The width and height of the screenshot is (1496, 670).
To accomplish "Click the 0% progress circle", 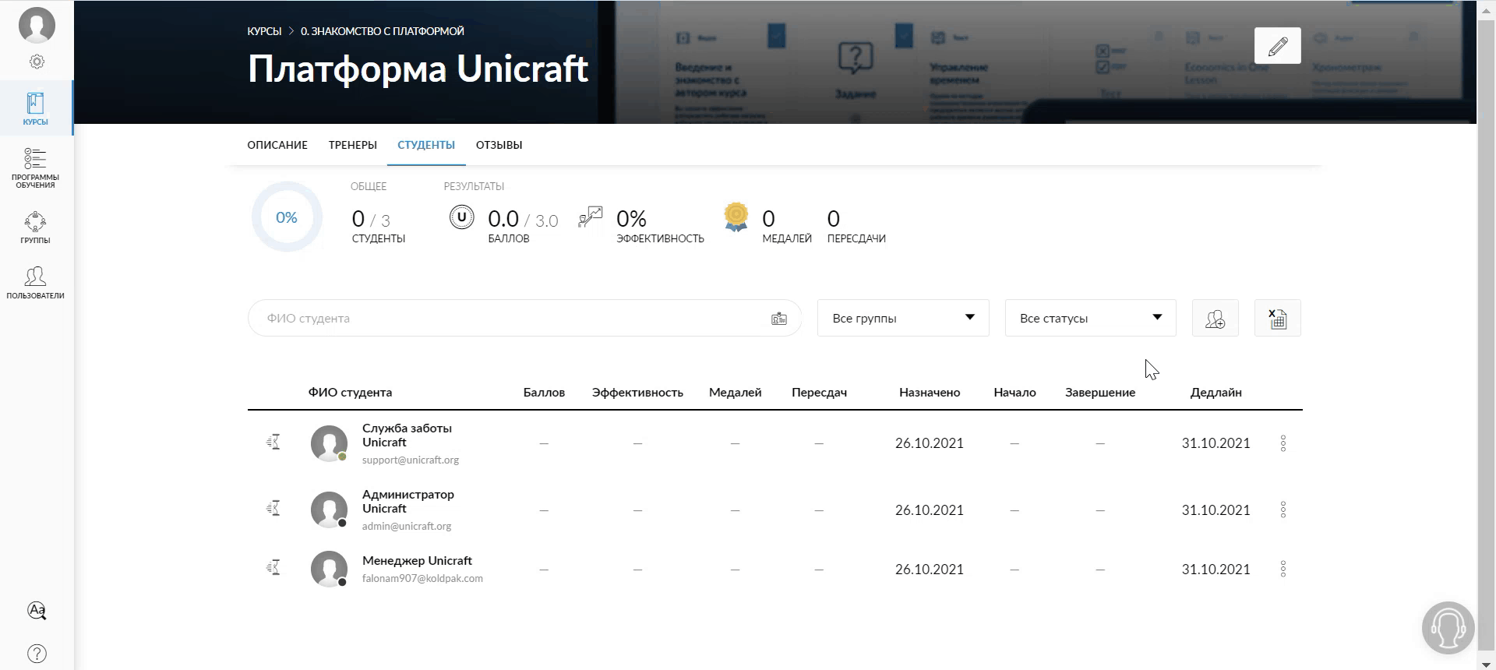I will (x=287, y=217).
